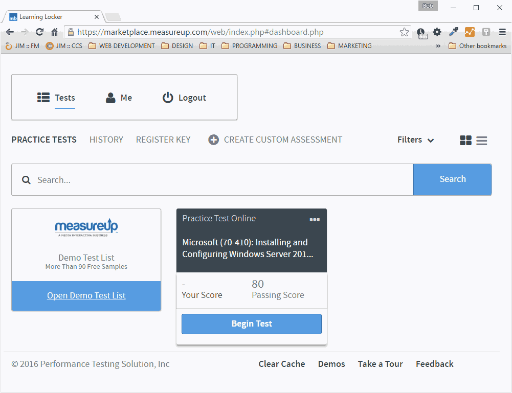Click the MeasureUp logo
Screen dimensions: 512x393
point(86,227)
